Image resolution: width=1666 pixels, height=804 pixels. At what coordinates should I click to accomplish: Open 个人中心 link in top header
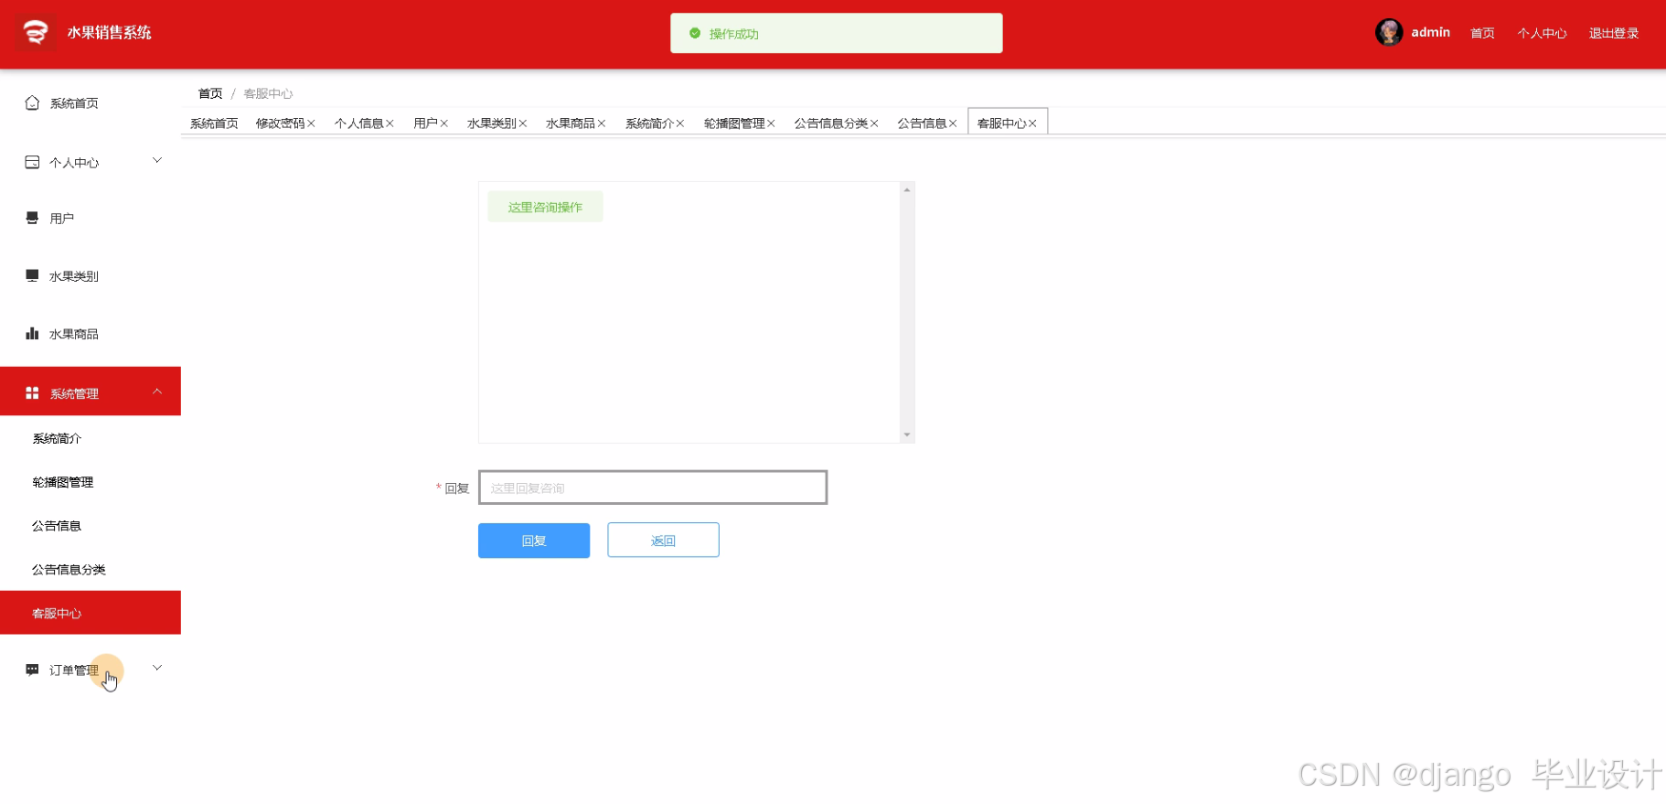coord(1542,33)
